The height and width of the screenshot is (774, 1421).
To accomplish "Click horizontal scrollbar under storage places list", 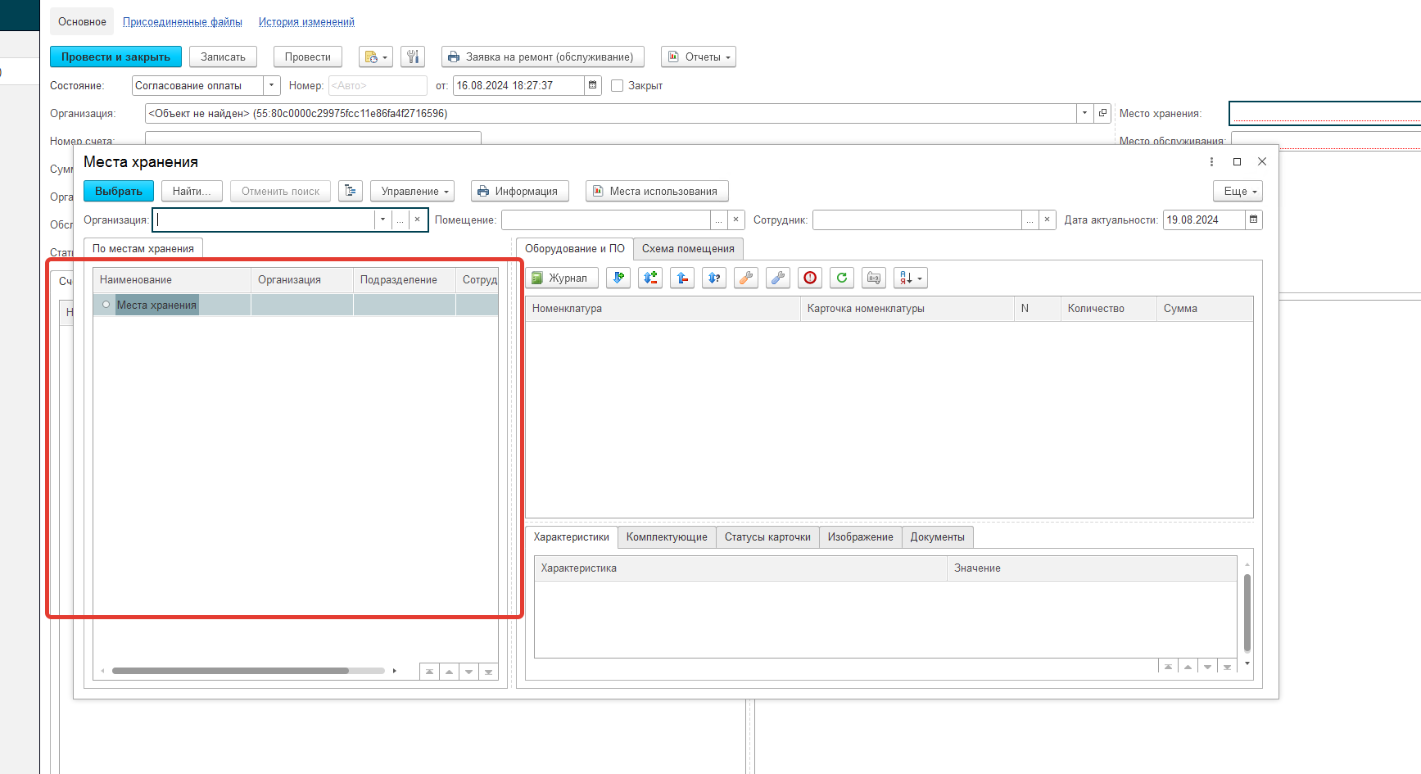I will coord(229,671).
